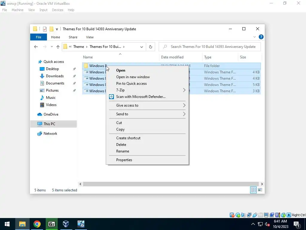Pin toggle next to Documents in Quick access

tap(74, 83)
